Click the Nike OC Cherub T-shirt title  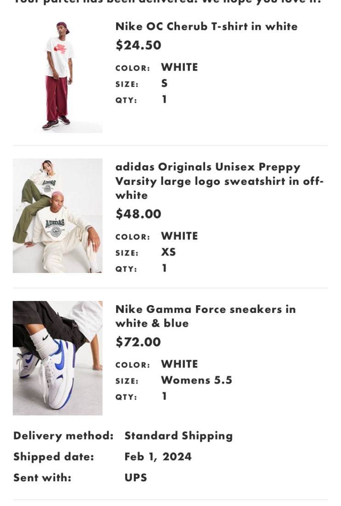click(207, 26)
